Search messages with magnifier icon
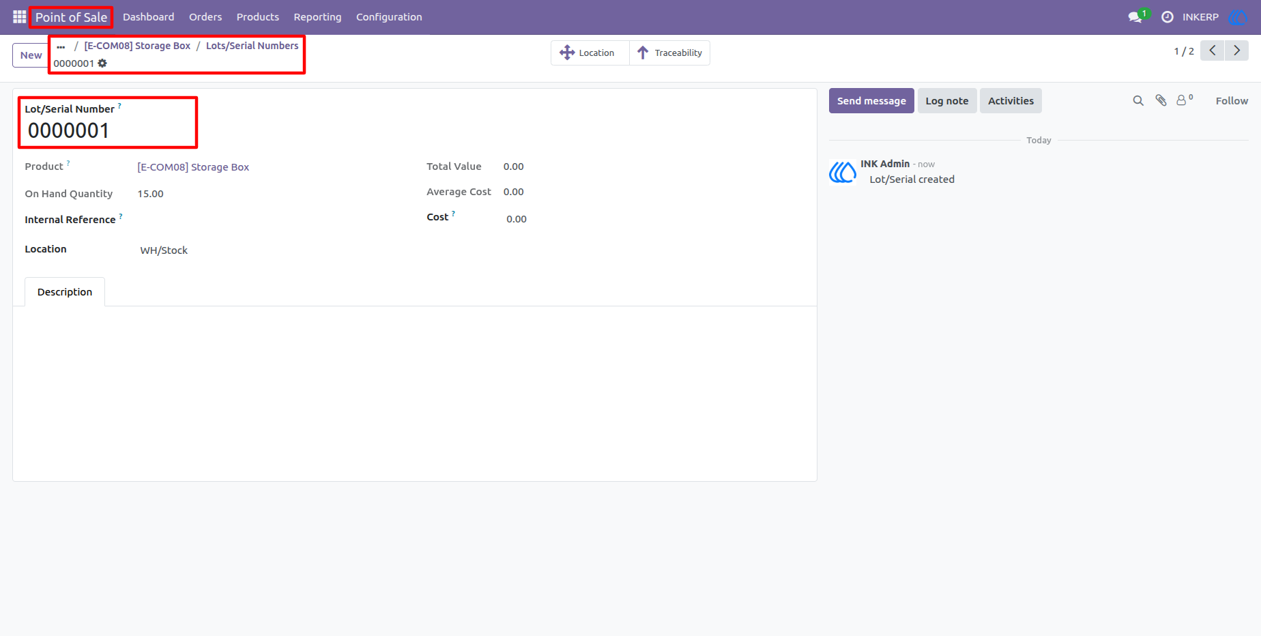Screen dimensions: 1261x636 click(x=1138, y=101)
